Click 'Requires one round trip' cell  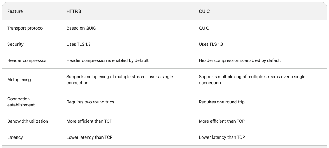(x=221, y=102)
